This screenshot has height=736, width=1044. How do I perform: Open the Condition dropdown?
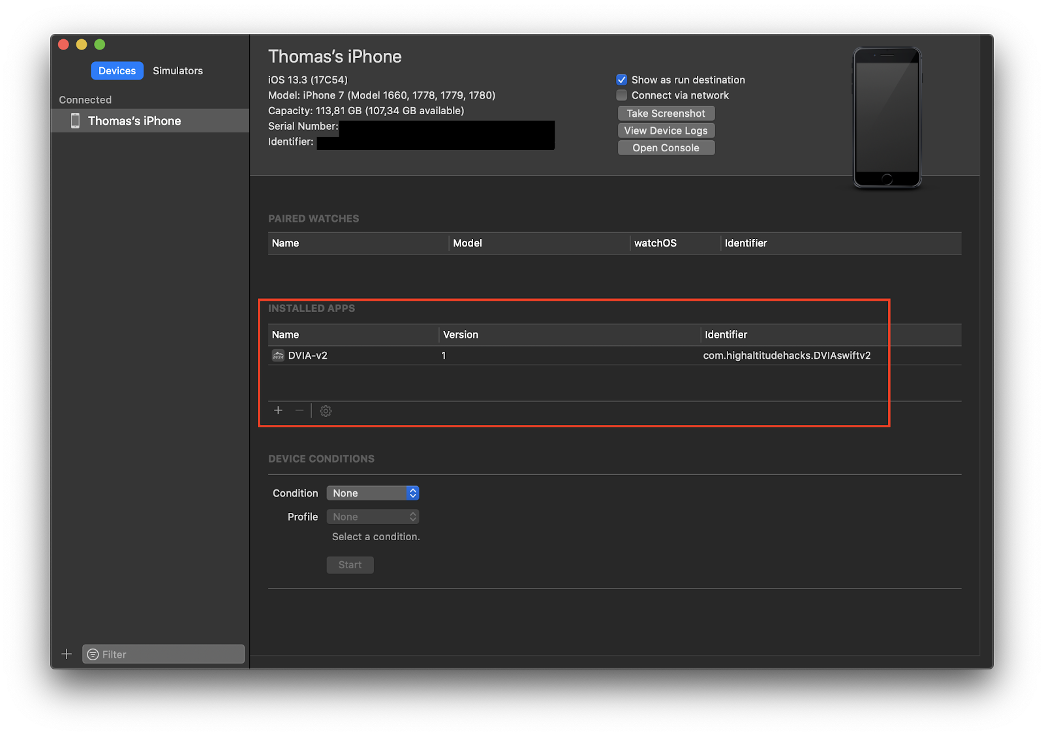point(369,493)
